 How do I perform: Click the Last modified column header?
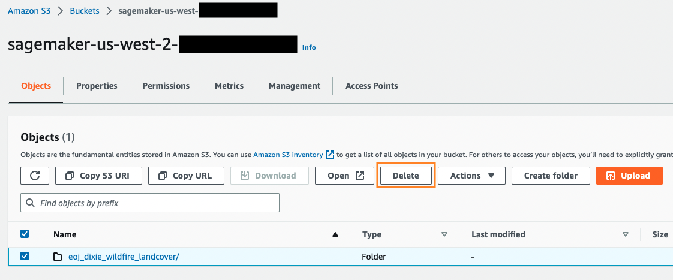click(x=498, y=234)
